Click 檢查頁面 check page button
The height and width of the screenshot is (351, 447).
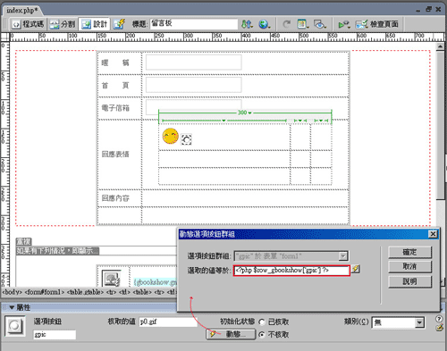(x=377, y=24)
